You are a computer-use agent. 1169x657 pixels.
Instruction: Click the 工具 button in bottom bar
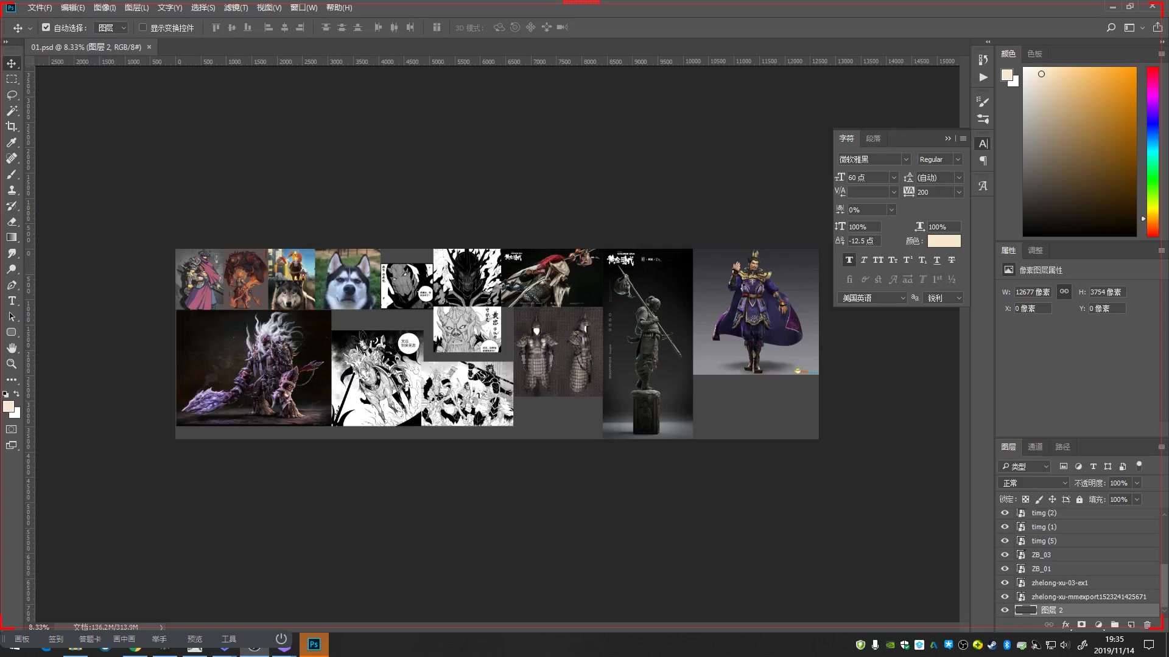[x=229, y=639]
